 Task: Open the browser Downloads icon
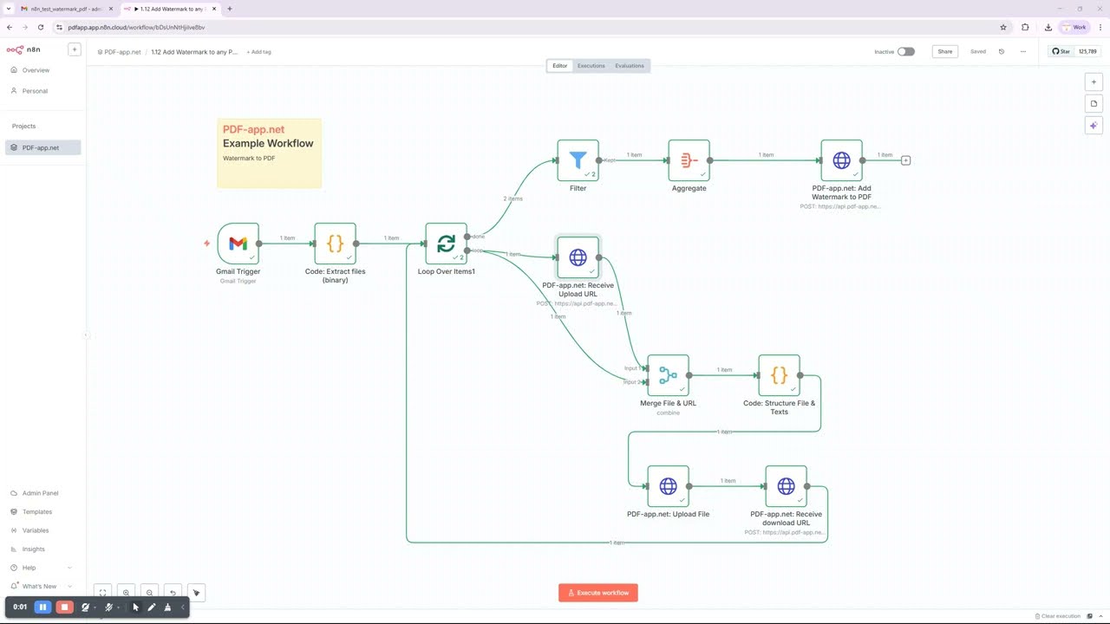tap(1048, 27)
